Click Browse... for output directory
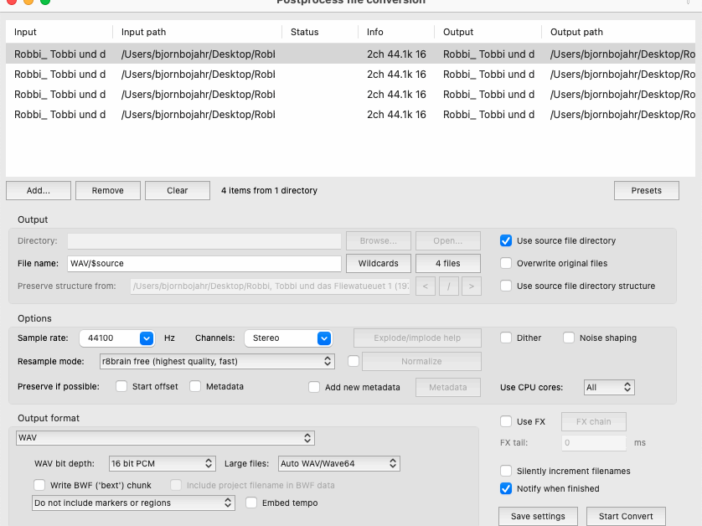Screen dimensions: 702x526 [x=378, y=241]
